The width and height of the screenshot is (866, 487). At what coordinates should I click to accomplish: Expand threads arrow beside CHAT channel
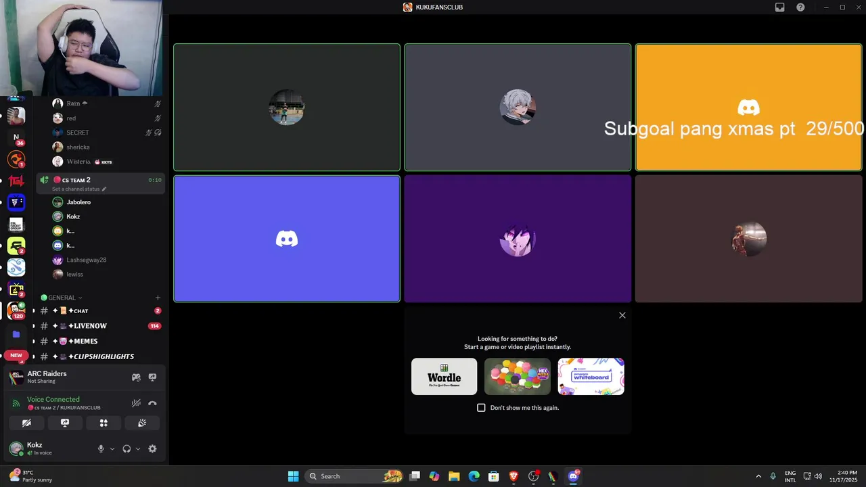(34, 311)
